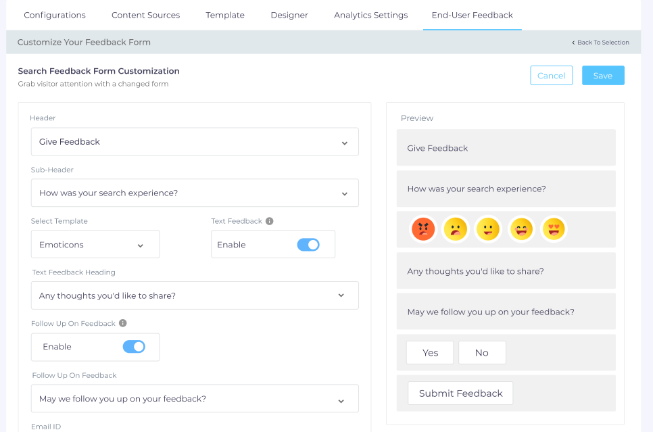Go to the Designer tab
Viewport: 653px width, 432px height.
click(x=289, y=15)
